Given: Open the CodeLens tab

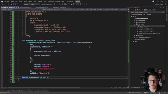Looking at the screenshot, I should coord(46,90).
